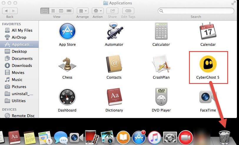239x145 pixels.
Task: Open the Action gear dropdown
Action: tap(97, 11)
